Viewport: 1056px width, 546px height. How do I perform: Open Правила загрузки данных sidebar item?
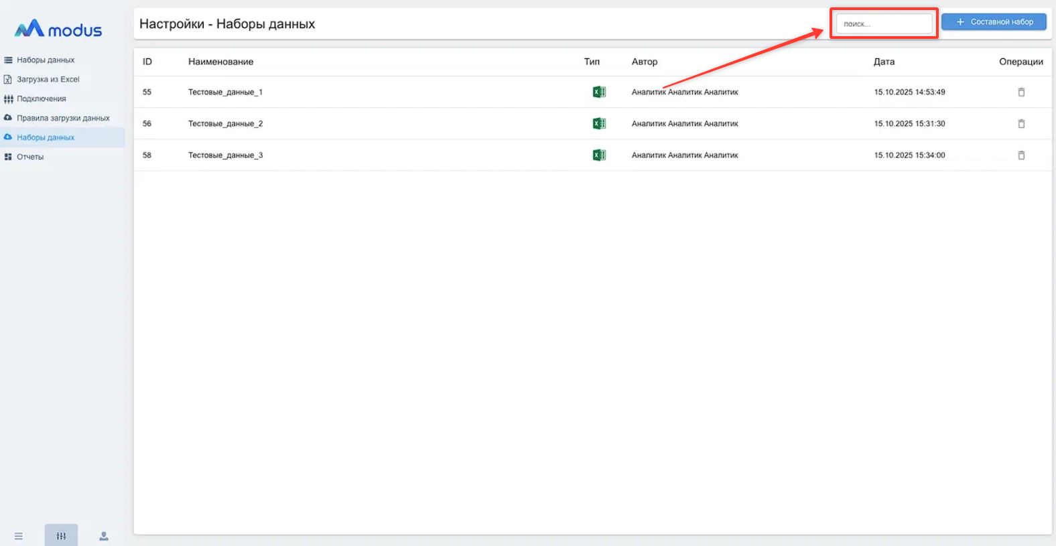click(63, 119)
